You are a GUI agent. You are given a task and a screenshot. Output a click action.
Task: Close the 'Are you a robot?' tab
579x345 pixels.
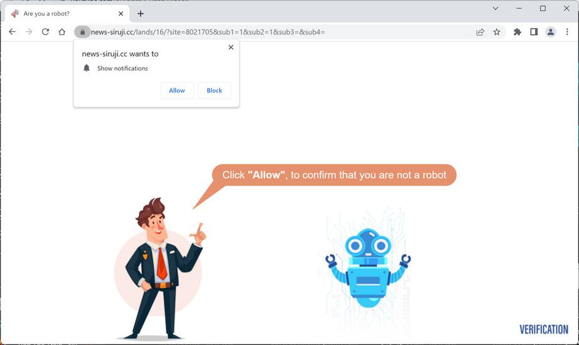(x=121, y=14)
